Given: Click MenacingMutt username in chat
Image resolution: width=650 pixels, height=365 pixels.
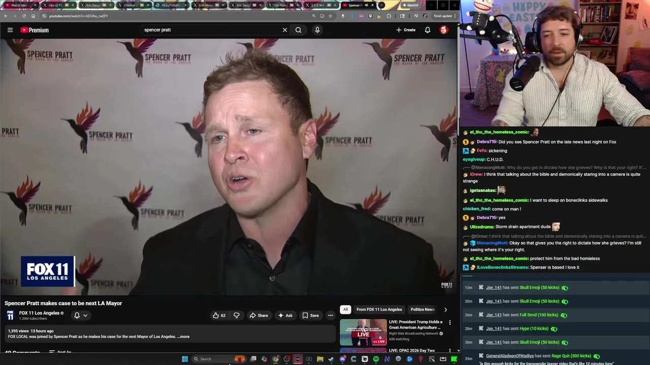Looking at the screenshot, I should [x=492, y=243].
